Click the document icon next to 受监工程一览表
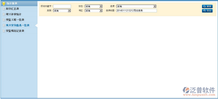This screenshot has height=99, width=218. pyautogui.click(x=4, y=20)
